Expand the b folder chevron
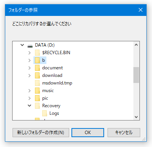 (x=30, y=60)
